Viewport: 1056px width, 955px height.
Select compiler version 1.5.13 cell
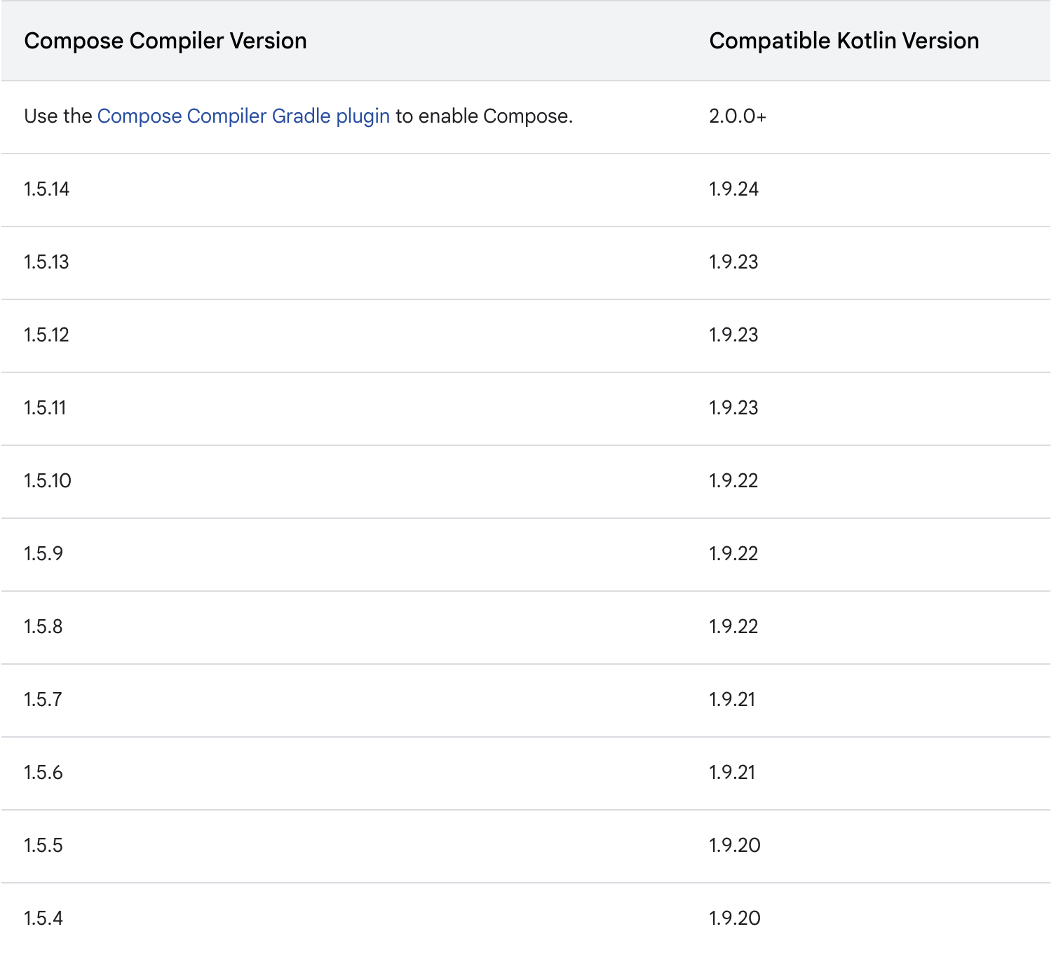tap(47, 262)
